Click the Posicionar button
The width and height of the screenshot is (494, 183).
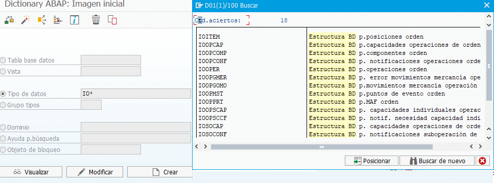(372, 161)
